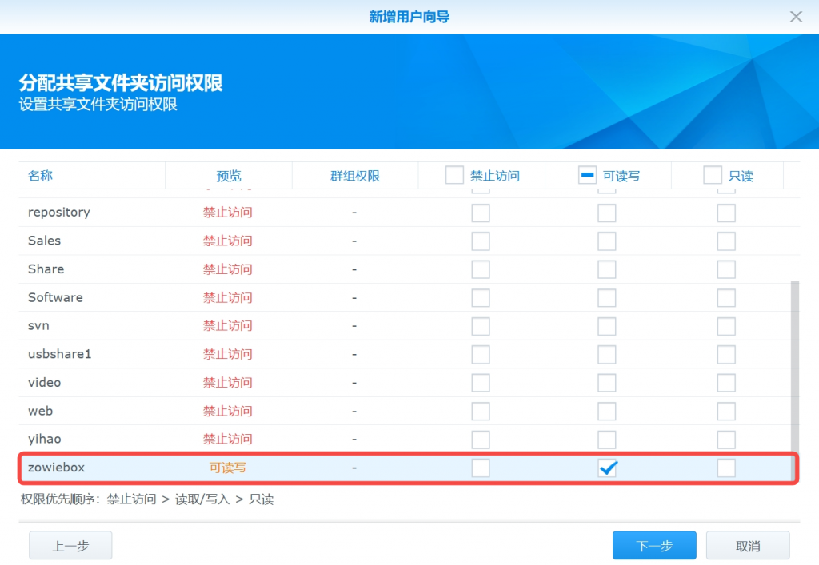Check 只读 for Software folder
Viewport: 819px width, 565px height.
(x=726, y=298)
